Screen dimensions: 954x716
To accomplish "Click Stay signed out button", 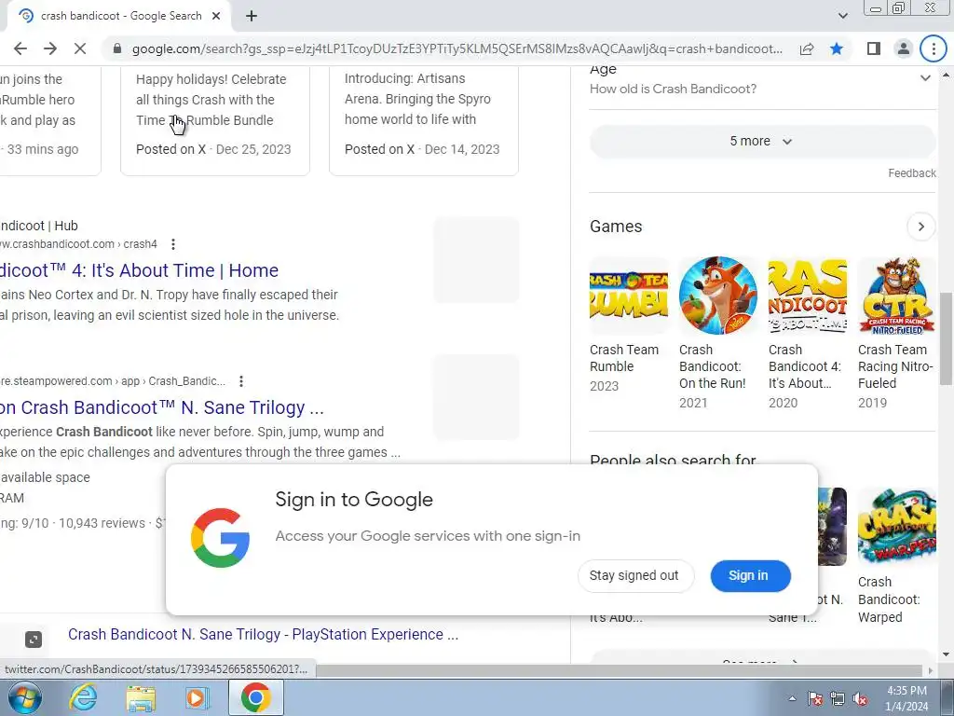I will click(x=634, y=575).
